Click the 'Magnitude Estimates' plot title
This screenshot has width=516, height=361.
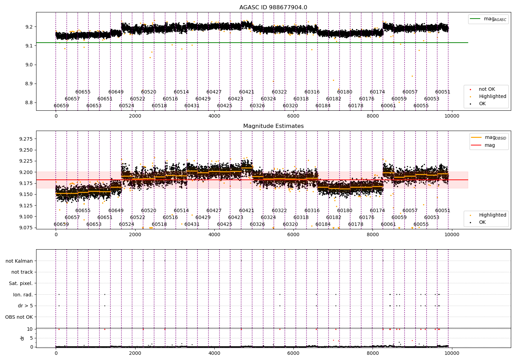(x=273, y=126)
